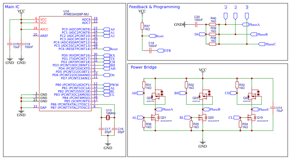Click the DAP pin label
This screenshot has height=160, width=291.
pyautogui.click(x=43, y=107)
